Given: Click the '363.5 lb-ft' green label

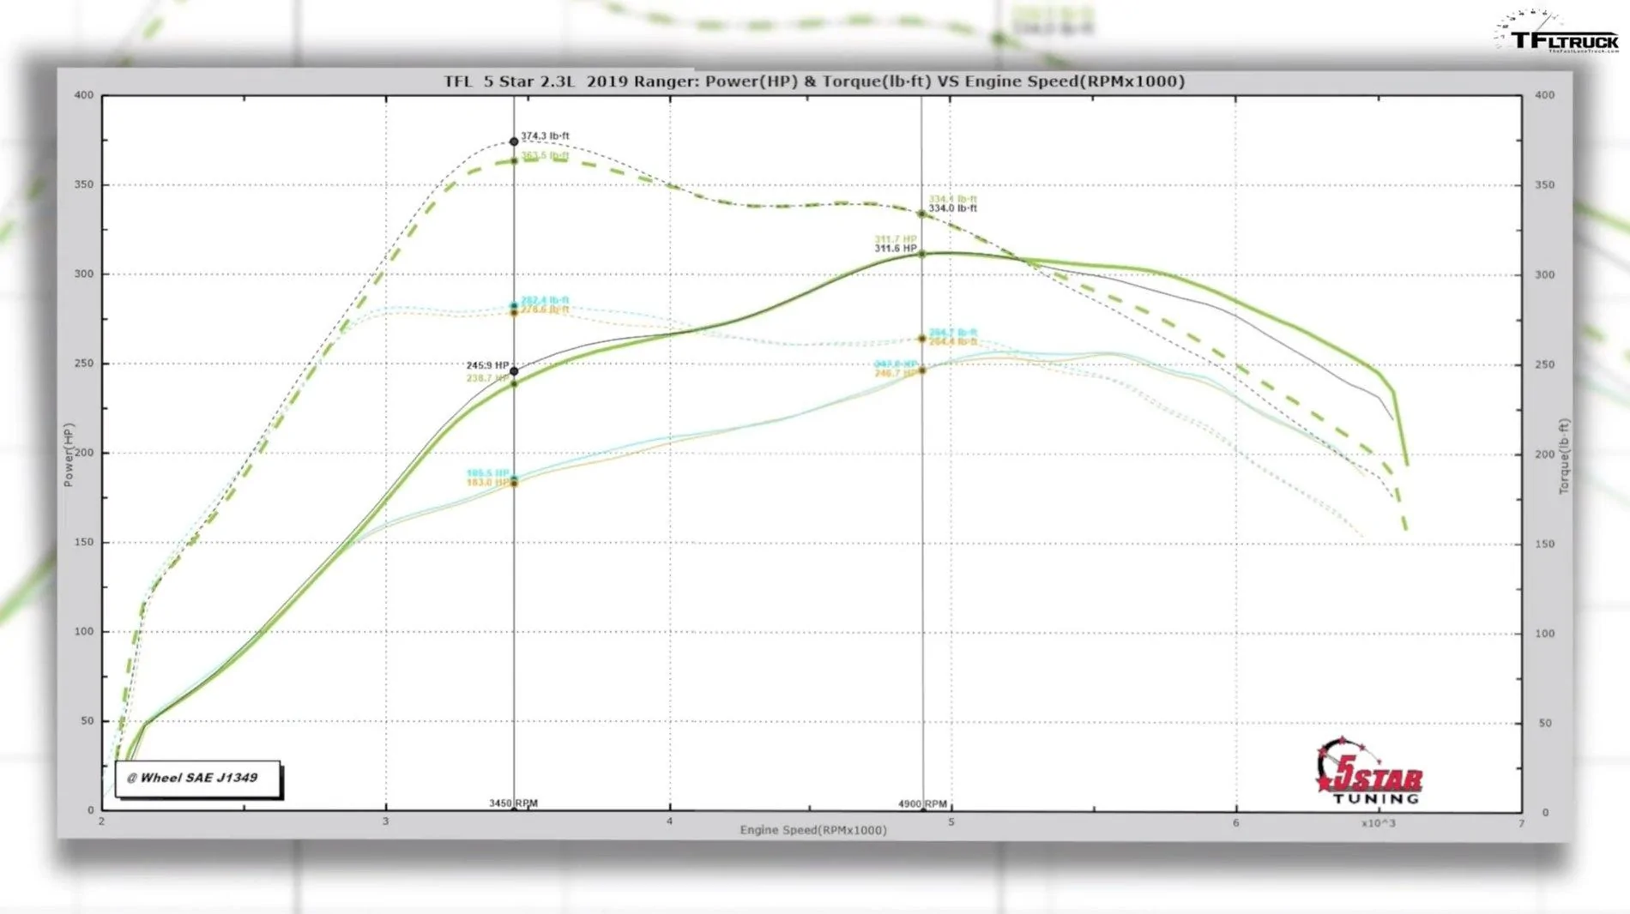Looking at the screenshot, I should click(x=545, y=156).
